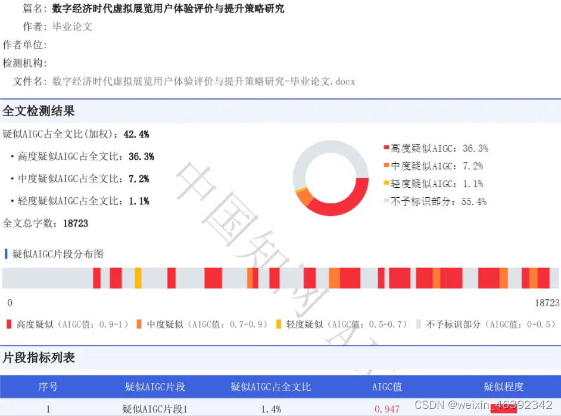Click red swatch beside 高度疑似AIGC: 36.3%
Screen dimensions: 561x416
386,147
